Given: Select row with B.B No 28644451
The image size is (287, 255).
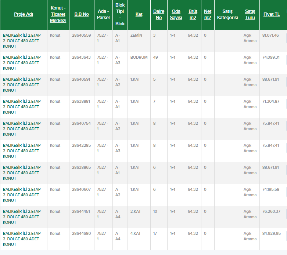Looking at the screenshot, I should (x=81, y=212).
